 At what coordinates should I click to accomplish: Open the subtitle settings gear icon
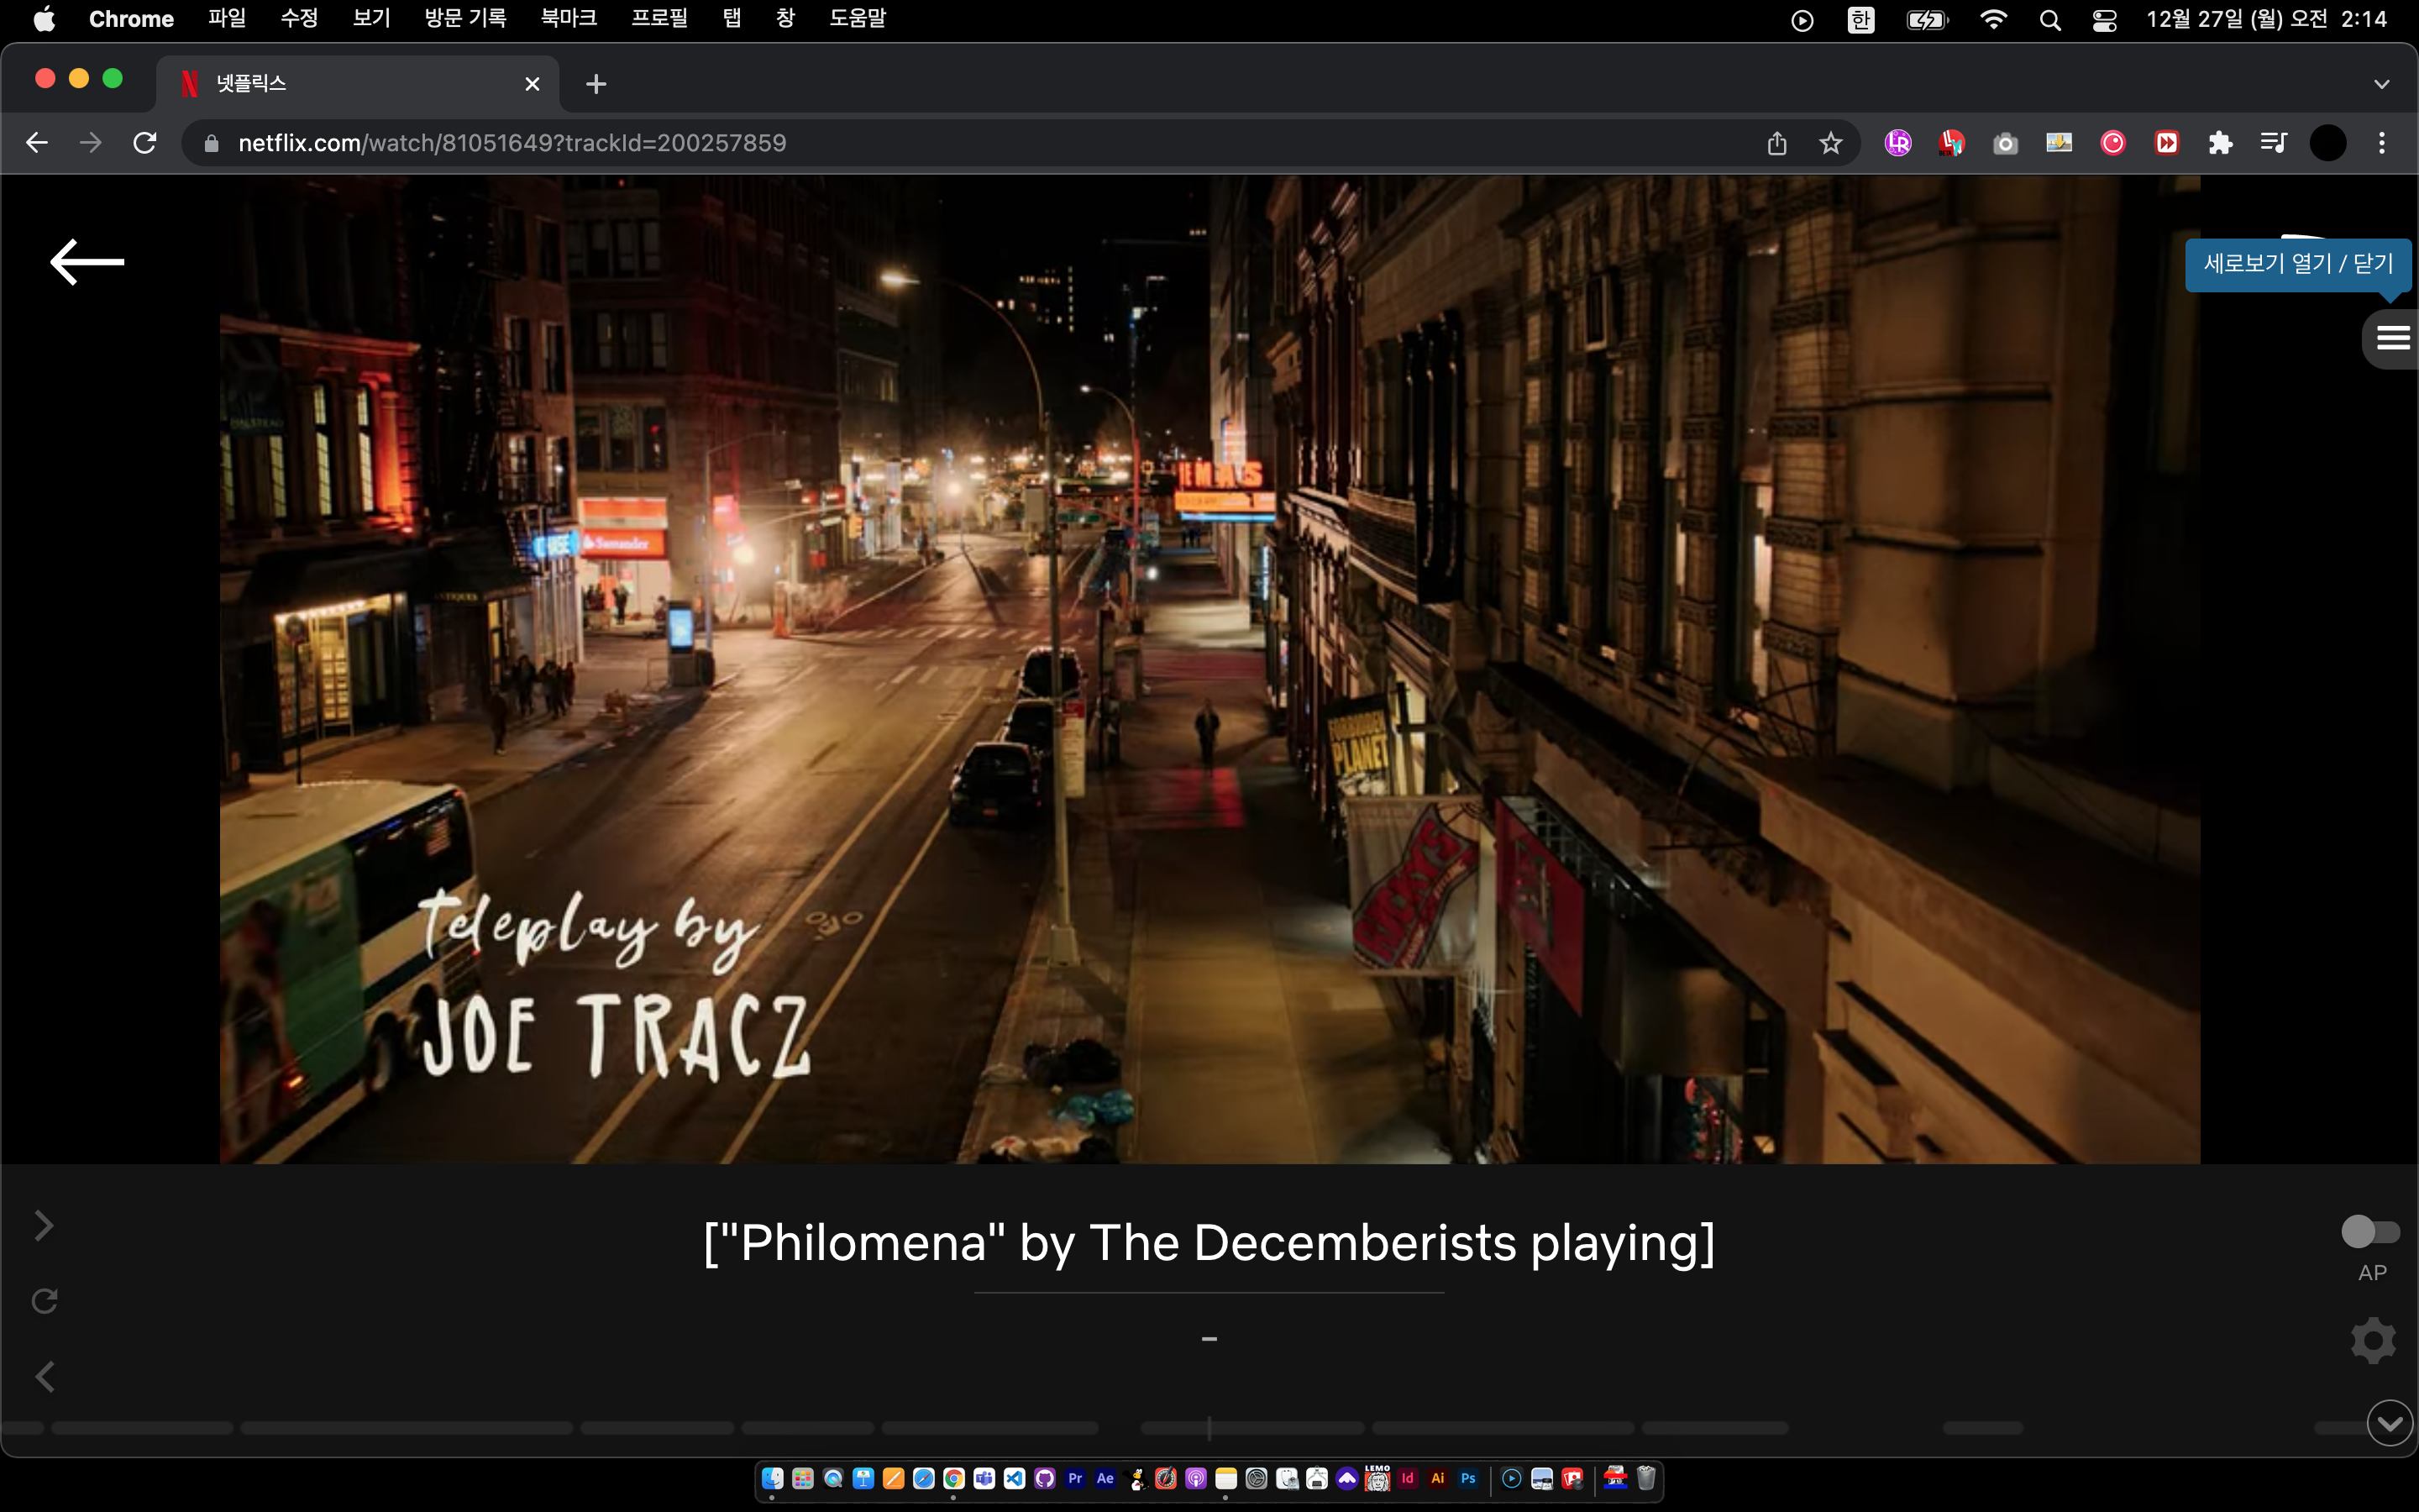click(2372, 1340)
